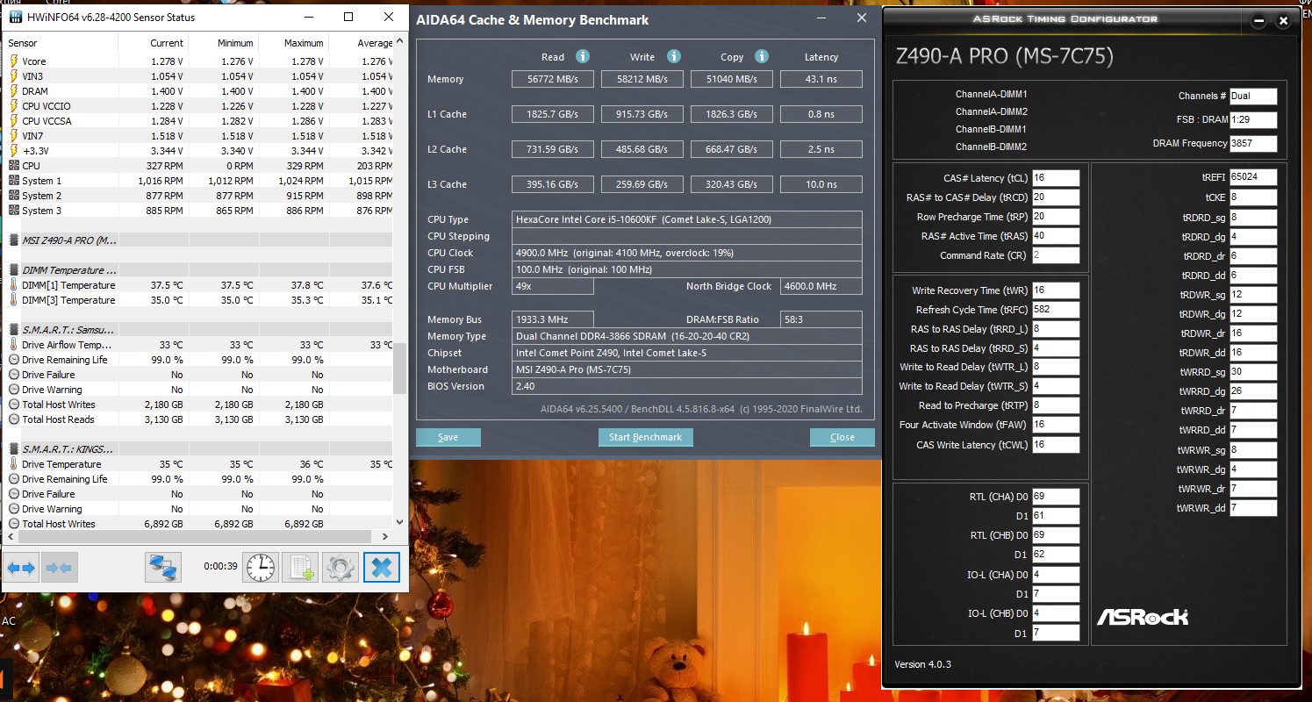
Task: Click the L1 Cache Write value 915.73 GB/s
Action: [x=643, y=114]
